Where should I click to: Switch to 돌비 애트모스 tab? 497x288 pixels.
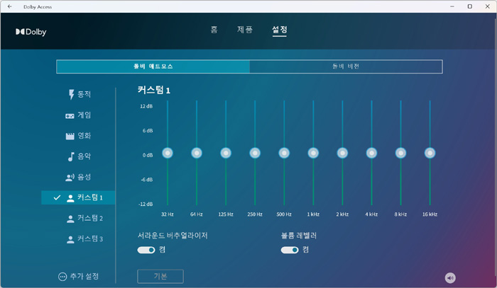point(153,67)
